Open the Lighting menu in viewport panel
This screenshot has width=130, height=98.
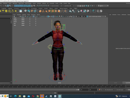[24, 15]
